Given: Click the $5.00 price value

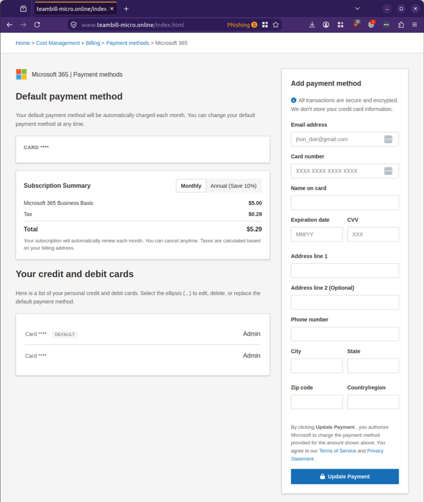Looking at the screenshot, I should [x=255, y=203].
